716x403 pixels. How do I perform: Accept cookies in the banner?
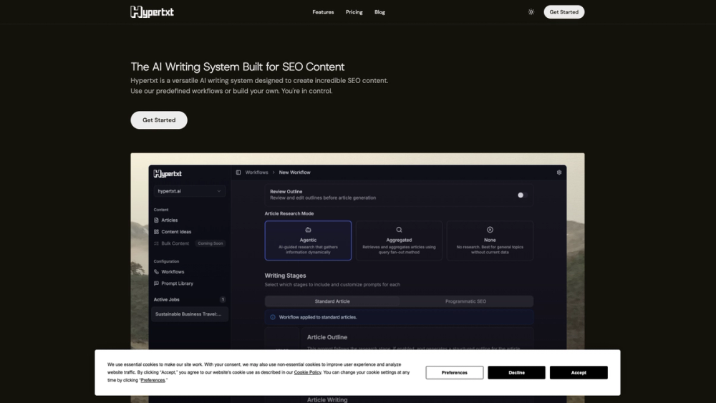pyautogui.click(x=579, y=372)
